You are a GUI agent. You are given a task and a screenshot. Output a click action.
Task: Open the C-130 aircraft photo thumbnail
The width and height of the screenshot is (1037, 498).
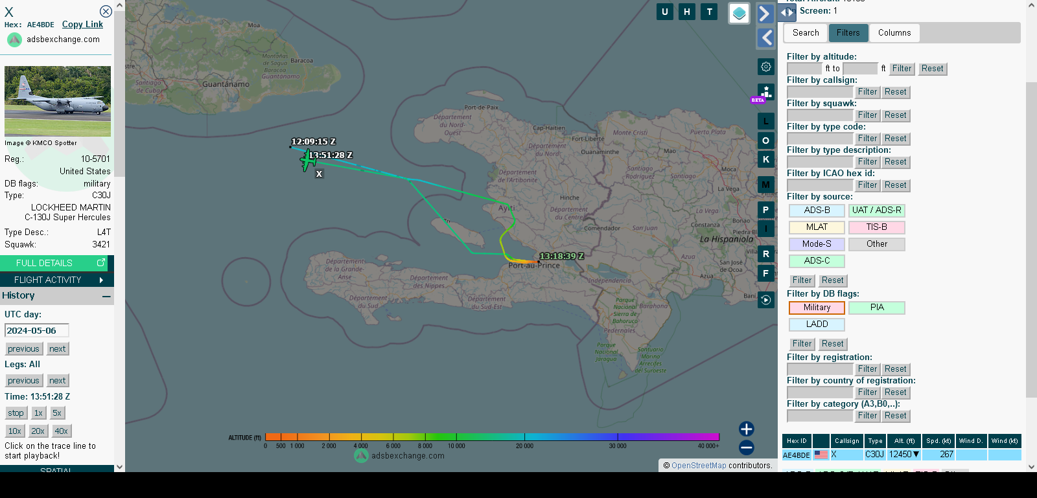[x=58, y=101]
